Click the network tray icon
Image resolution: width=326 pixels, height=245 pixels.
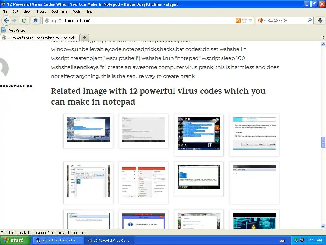pos(296,240)
